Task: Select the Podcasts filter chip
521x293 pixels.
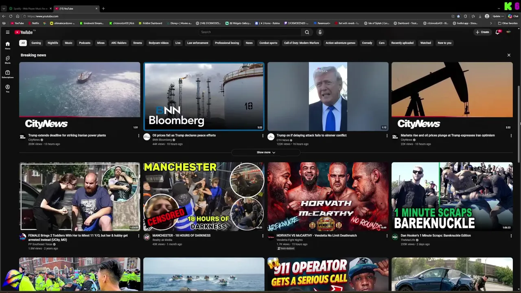Action: [x=85, y=43]
